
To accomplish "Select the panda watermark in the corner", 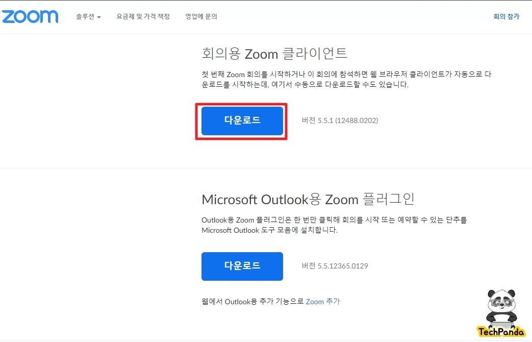I will (x=501, y=311).
